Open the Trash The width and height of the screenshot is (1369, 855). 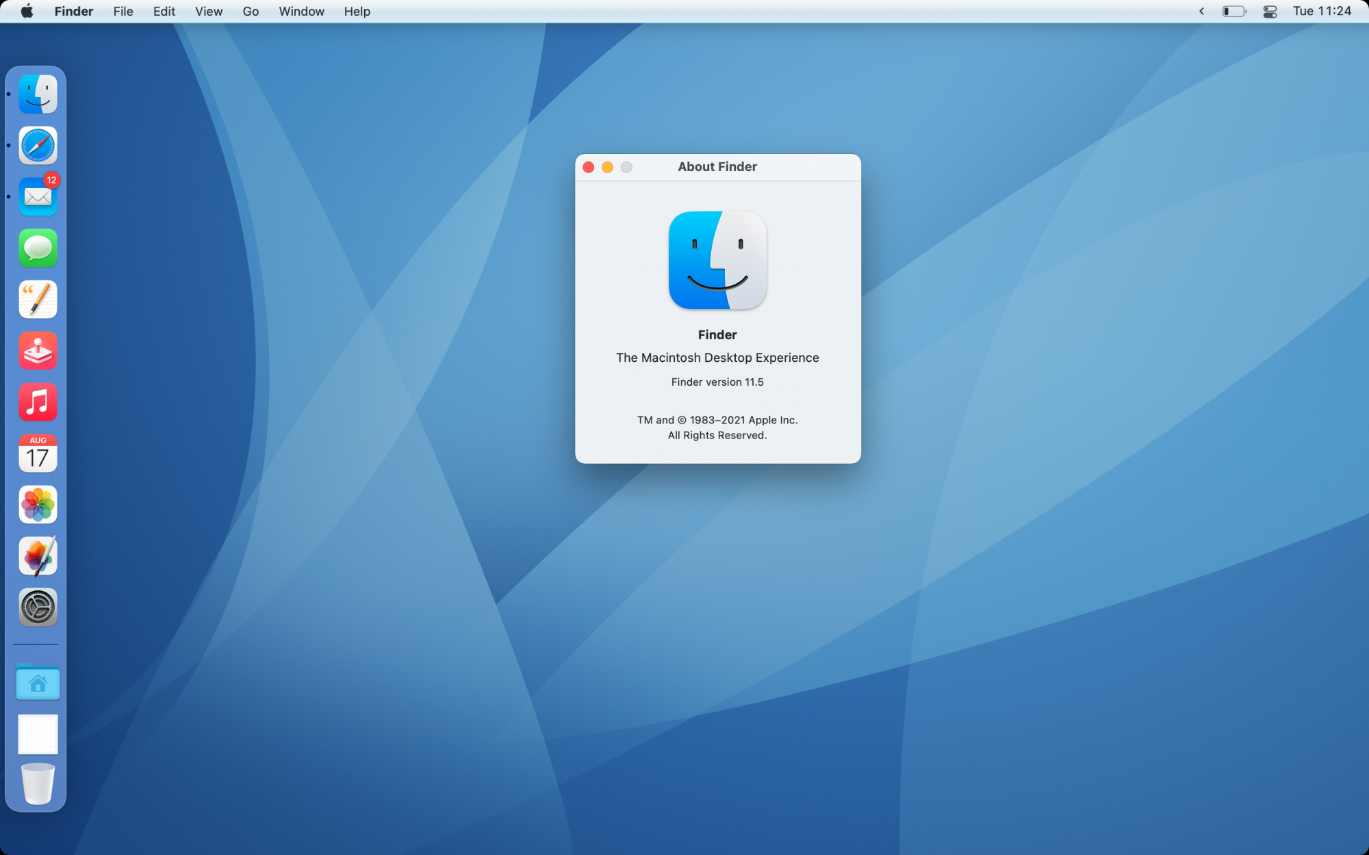click(38, 784)
